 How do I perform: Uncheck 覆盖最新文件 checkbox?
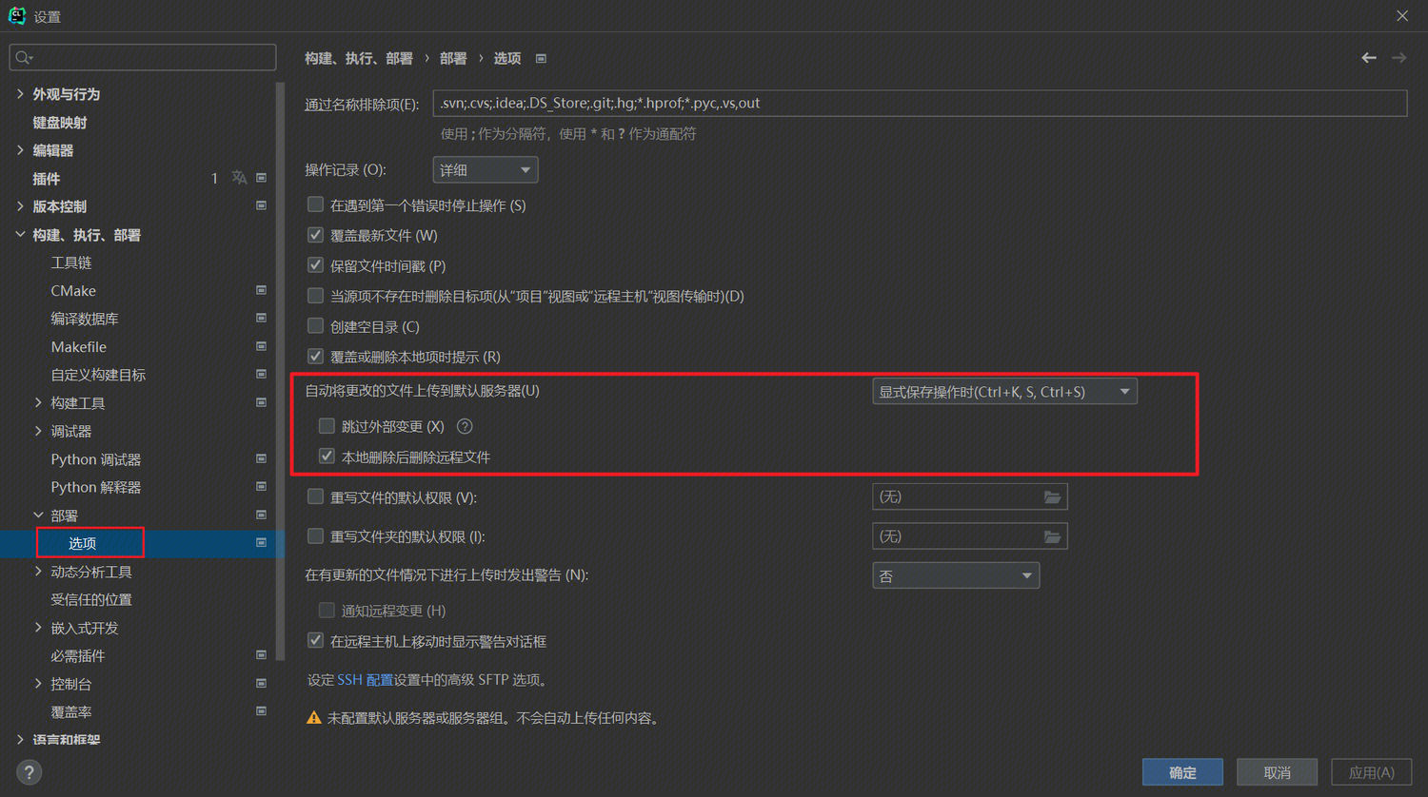point(316,235)
